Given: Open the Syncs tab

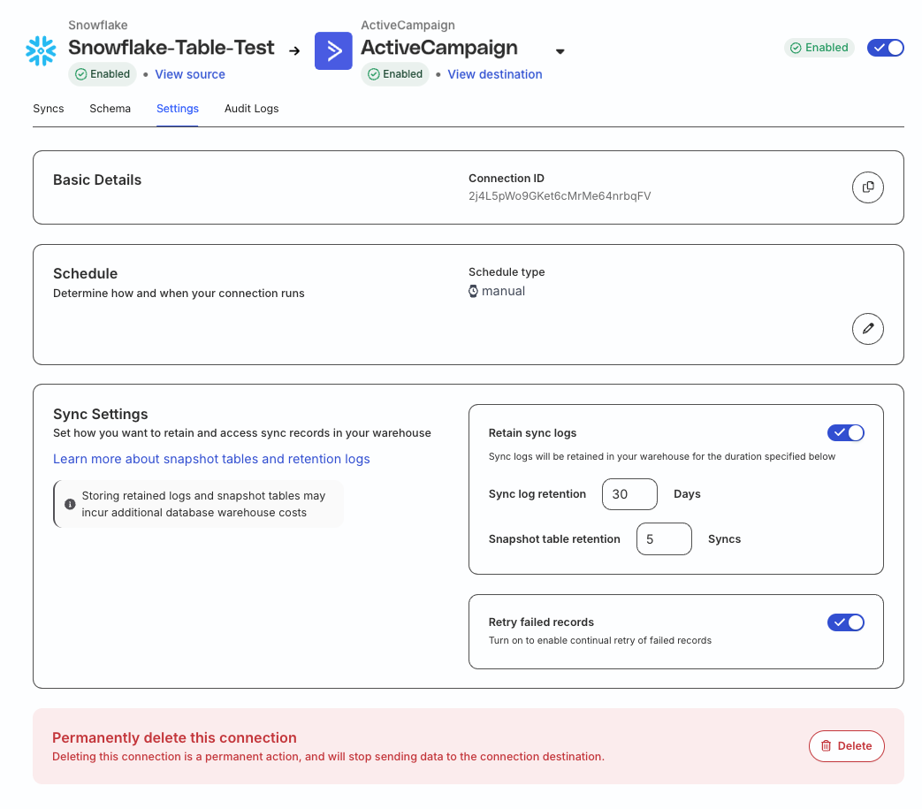Looking at the screenshot, I should click(49, 109).
